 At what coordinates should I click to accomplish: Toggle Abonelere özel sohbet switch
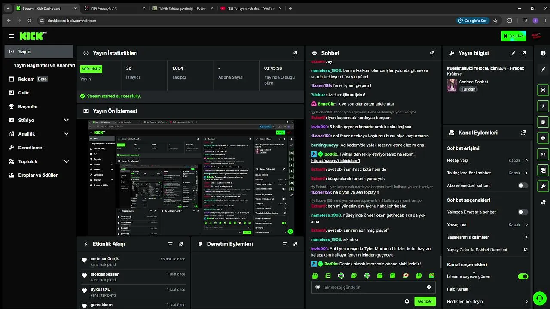click(522, 185)
